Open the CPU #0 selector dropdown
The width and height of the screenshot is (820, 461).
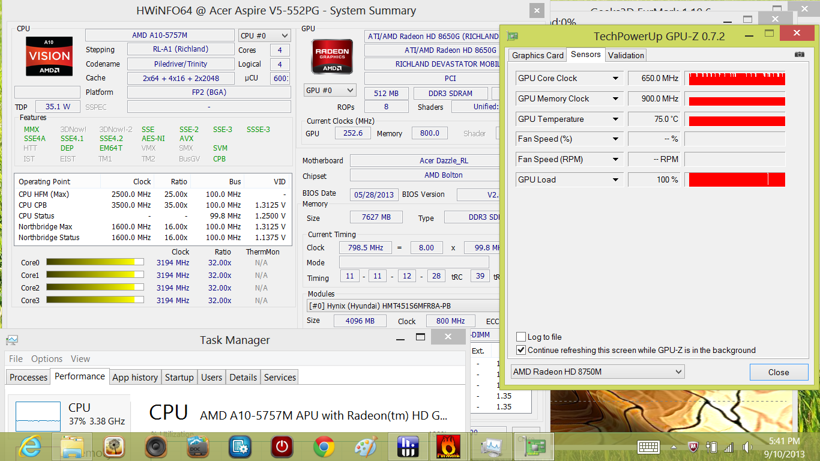[x=265, y=35]
